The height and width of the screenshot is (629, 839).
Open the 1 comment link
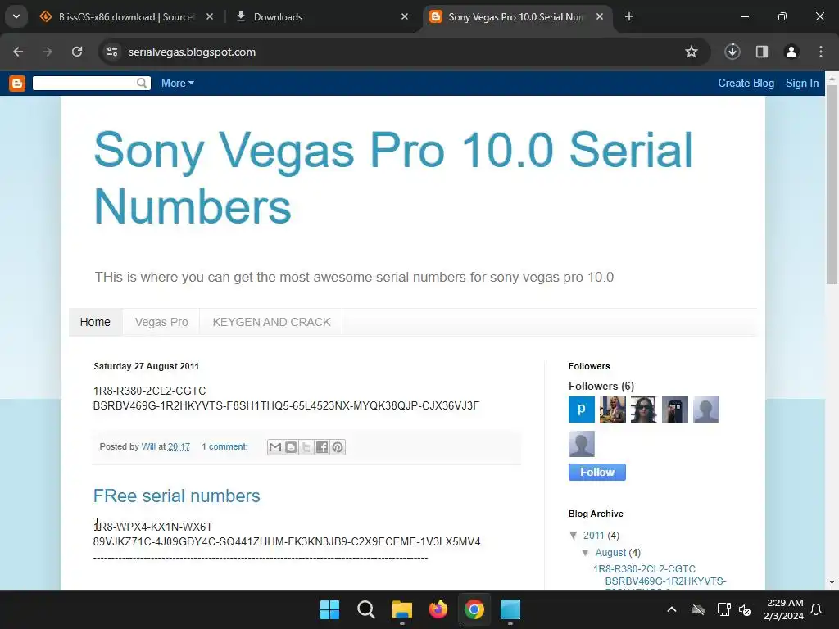[x=224, y=447]
